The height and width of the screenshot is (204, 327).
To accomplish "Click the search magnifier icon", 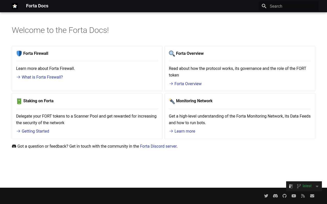I will pyautogui.click(x=264, y=6).
